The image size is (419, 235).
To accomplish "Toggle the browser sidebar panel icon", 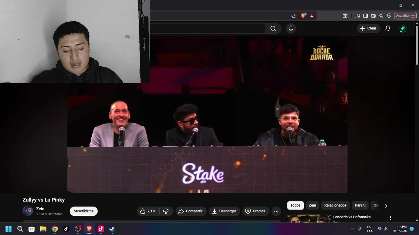I will coord(366,16).
